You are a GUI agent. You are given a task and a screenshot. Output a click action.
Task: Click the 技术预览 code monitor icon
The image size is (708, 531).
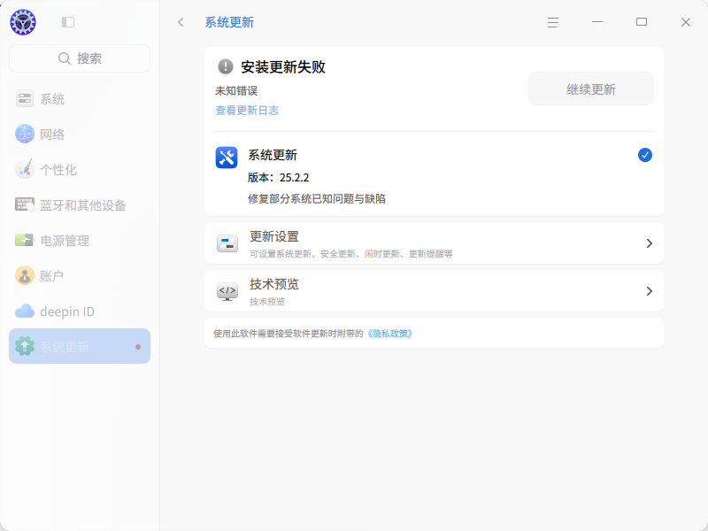(x=227, y=291)
